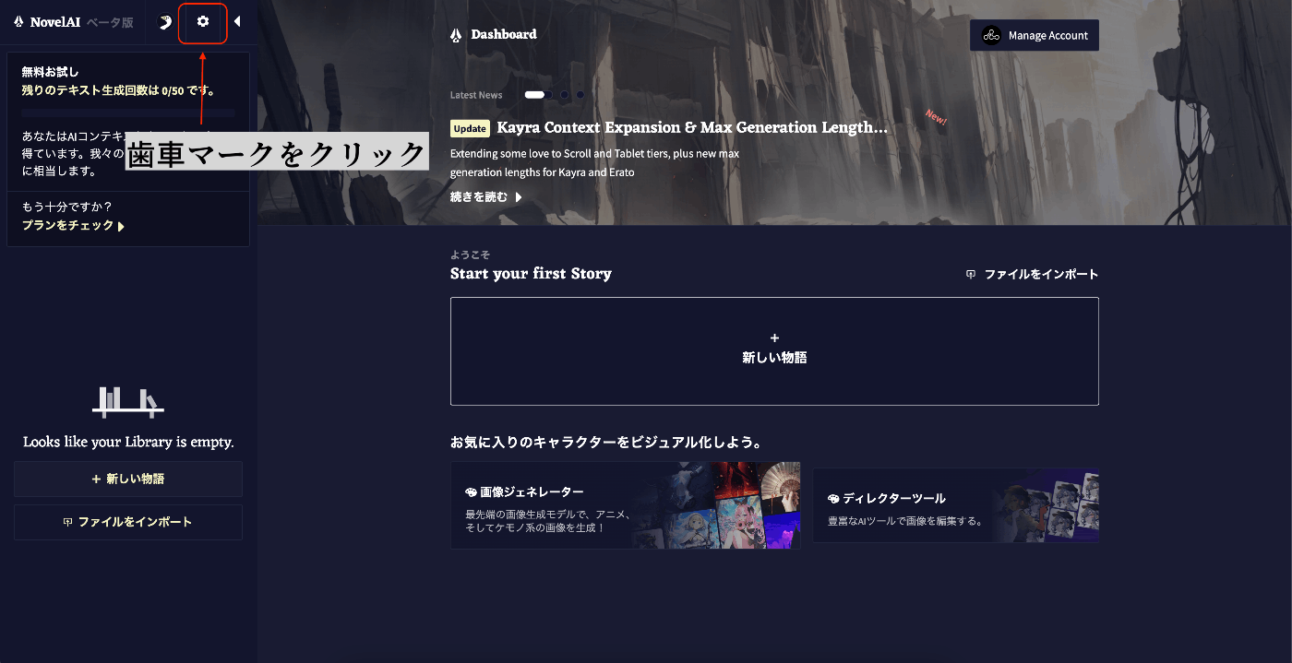Click palette icon beside 画像ジェネレーター
The image size is (1292, 663).
coord(471,492)
